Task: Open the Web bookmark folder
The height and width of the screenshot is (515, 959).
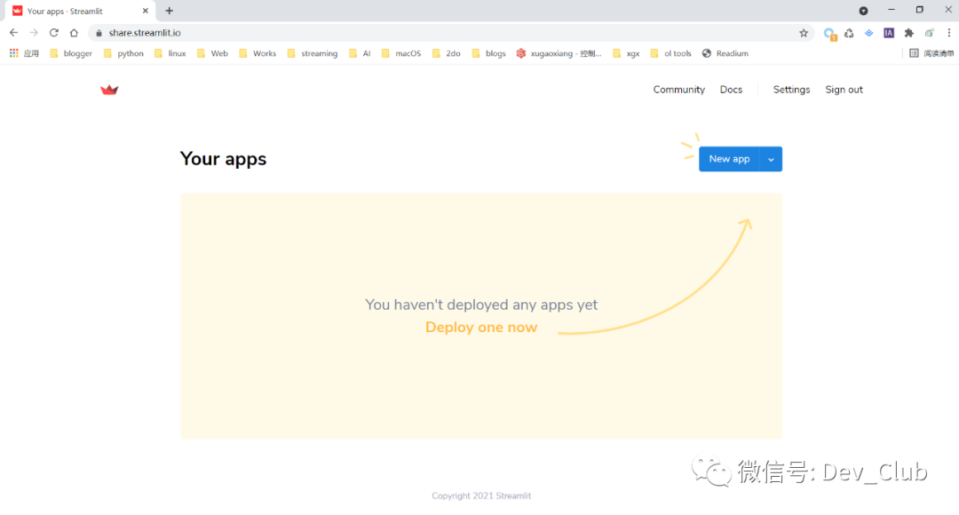Action: pyautogui.click(x=212, y=53)
